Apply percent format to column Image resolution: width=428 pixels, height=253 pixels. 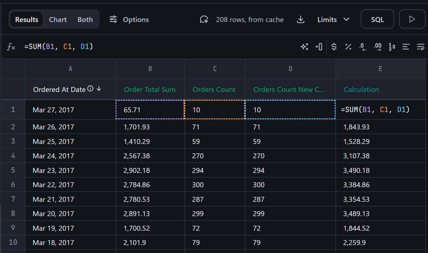point(348,47)
